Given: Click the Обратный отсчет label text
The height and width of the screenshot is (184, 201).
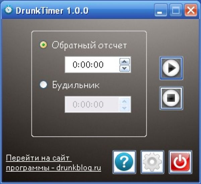Looking at the screenshot, I should coord(89,45).
